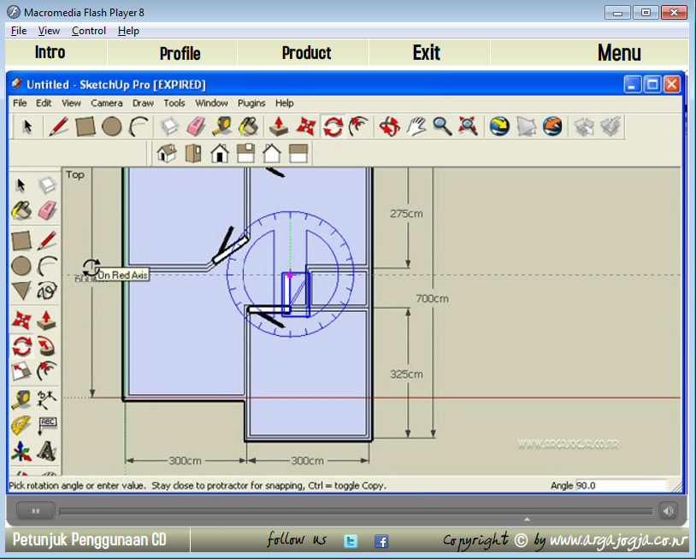
Task: Activate Push/Pull tool in the top toolbar
Action: (x=279, y=127)
